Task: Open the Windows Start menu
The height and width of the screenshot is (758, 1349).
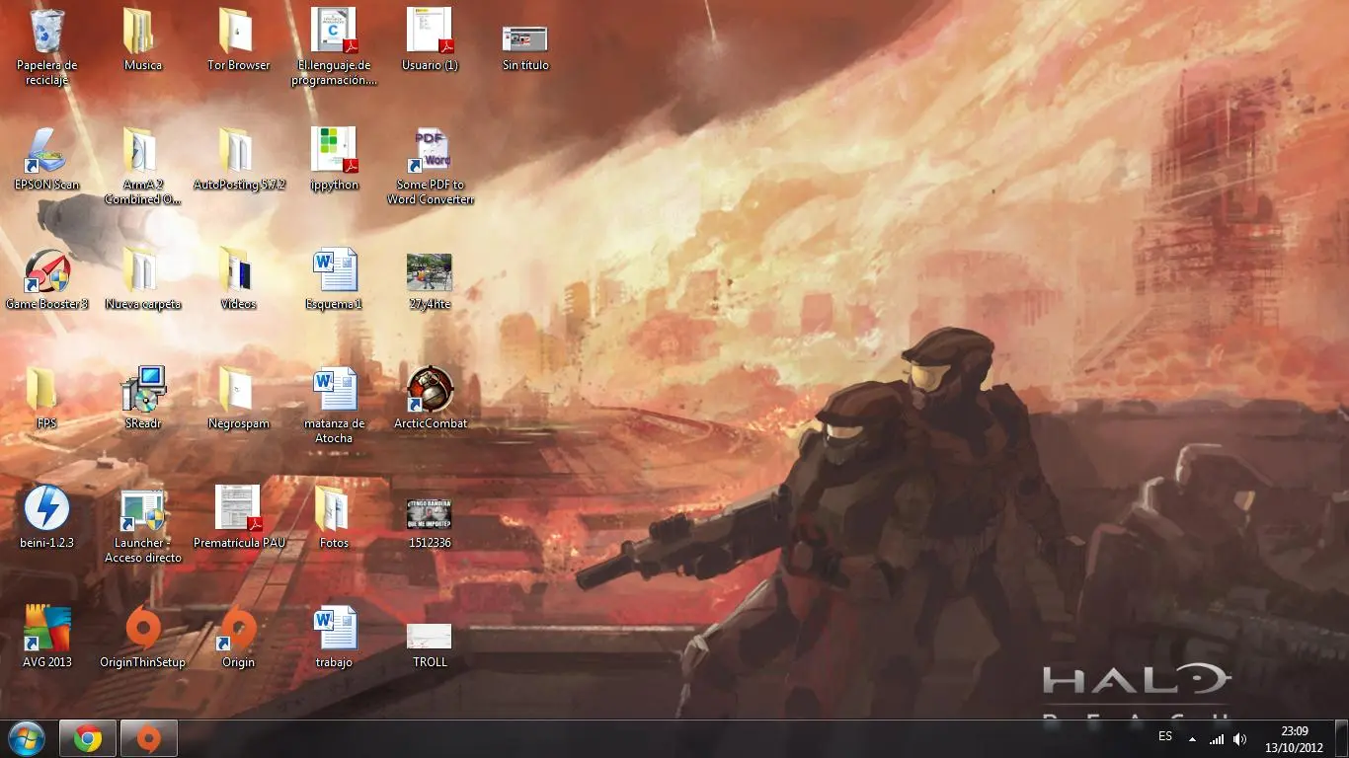Action: tap(26, 738)
